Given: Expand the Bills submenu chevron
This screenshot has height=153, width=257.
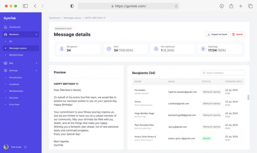Looking at the screenshot, I should (x=36, y=63).
